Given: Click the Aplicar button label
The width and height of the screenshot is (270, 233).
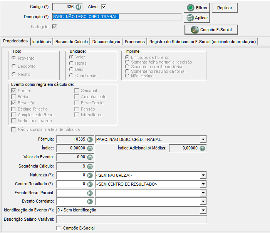Looking at the screenshot, I should coord(201,18).
